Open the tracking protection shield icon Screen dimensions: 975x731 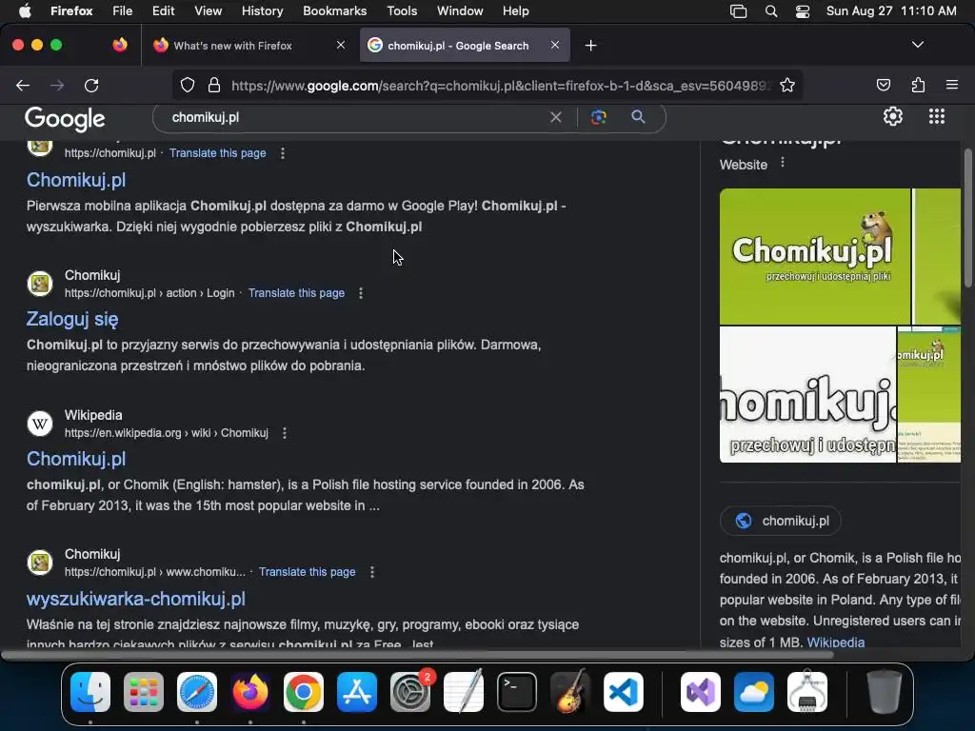(x=188, y=85)
